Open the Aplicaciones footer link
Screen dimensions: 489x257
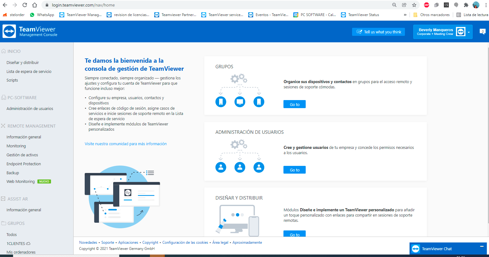click(x=128, y=242)
